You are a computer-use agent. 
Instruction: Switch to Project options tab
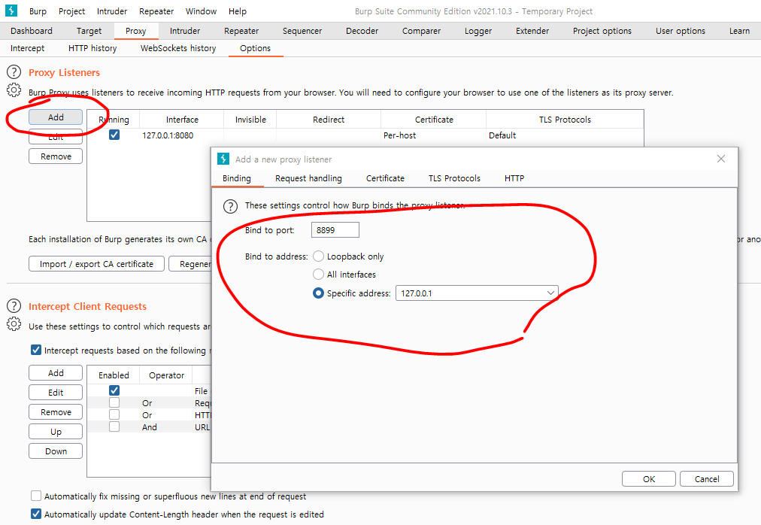602,31
